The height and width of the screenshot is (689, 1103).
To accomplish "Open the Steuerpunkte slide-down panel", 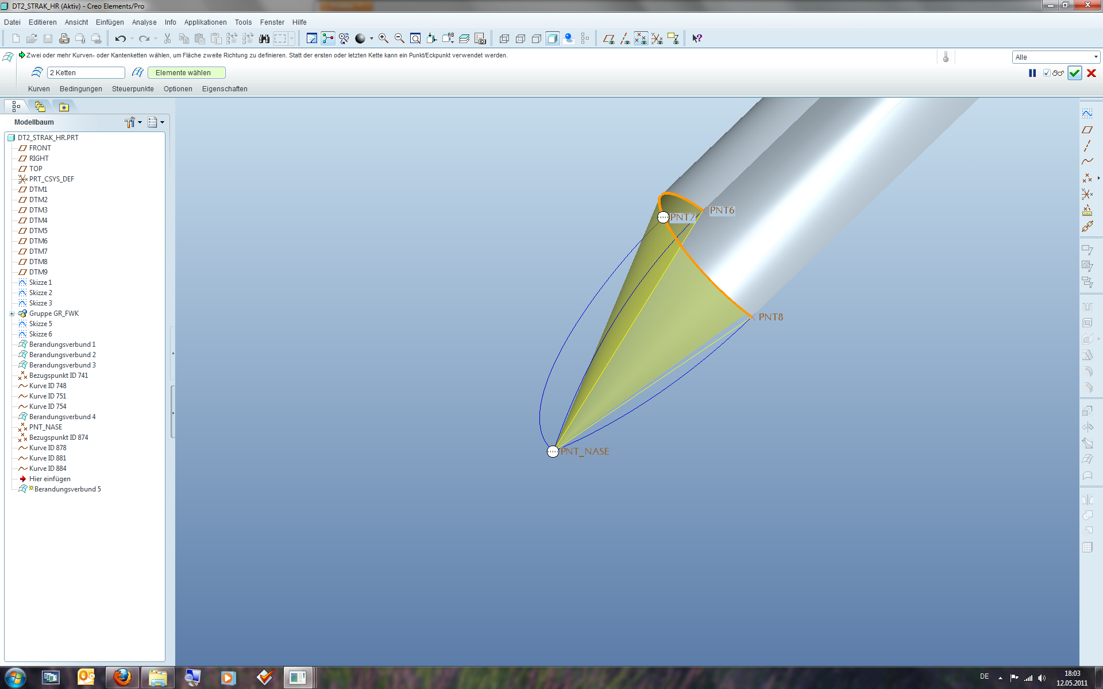I will click(x=133, y=89).
